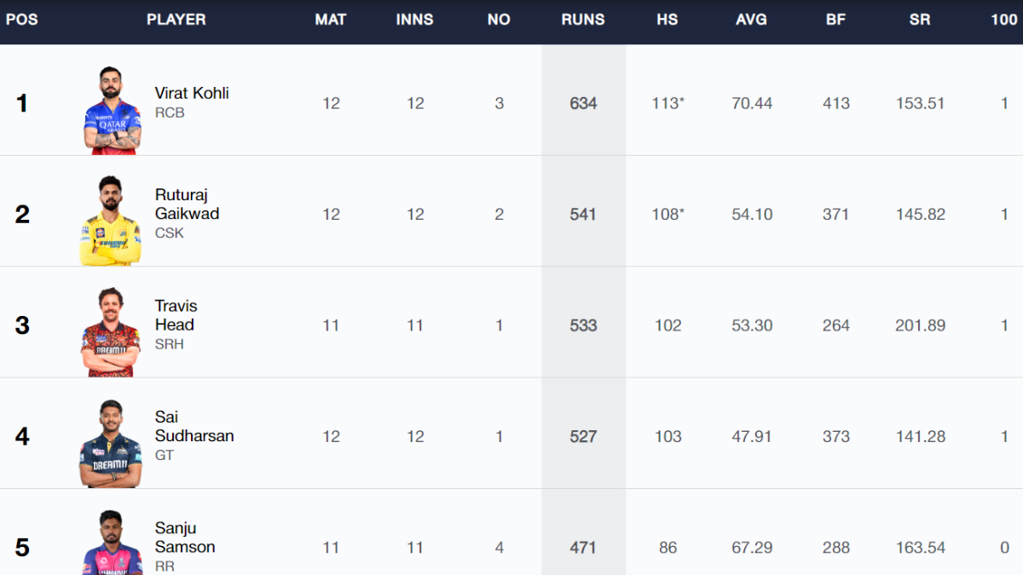The image size is (1023, 575).
Task: Sort by SR column header
Action: (919, 20)
